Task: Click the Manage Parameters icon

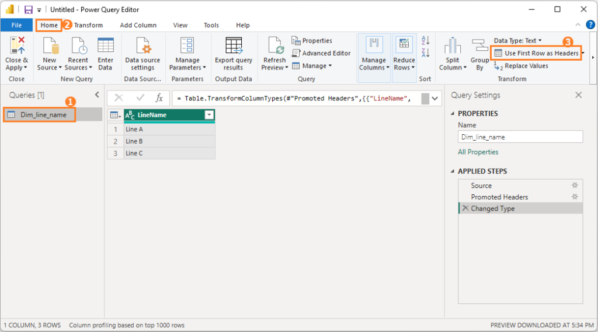Action: tap(187, 45)
